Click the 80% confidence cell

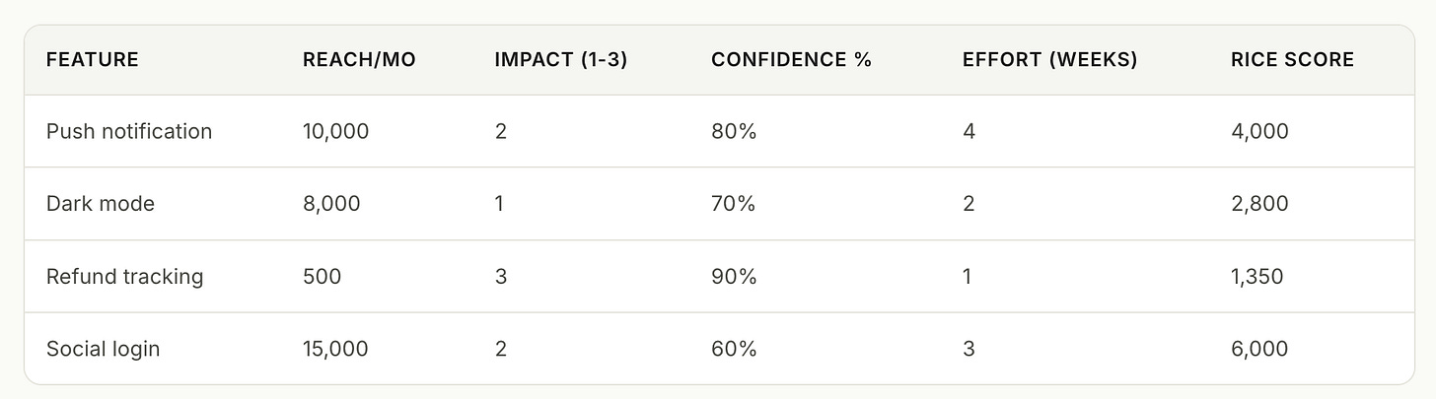pyautogui.click(x=734, y=131)
